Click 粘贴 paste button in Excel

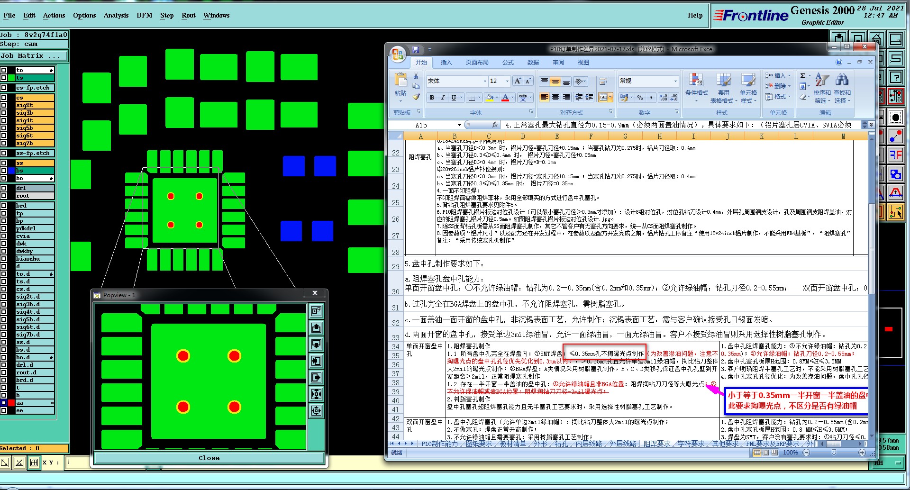coord(400,87)
